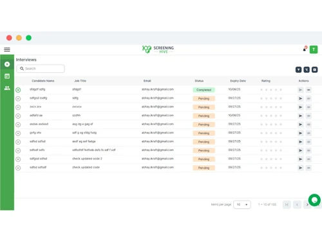Click the email in the Completed row
Screen dimensions: 322x242
coord(158,90)
